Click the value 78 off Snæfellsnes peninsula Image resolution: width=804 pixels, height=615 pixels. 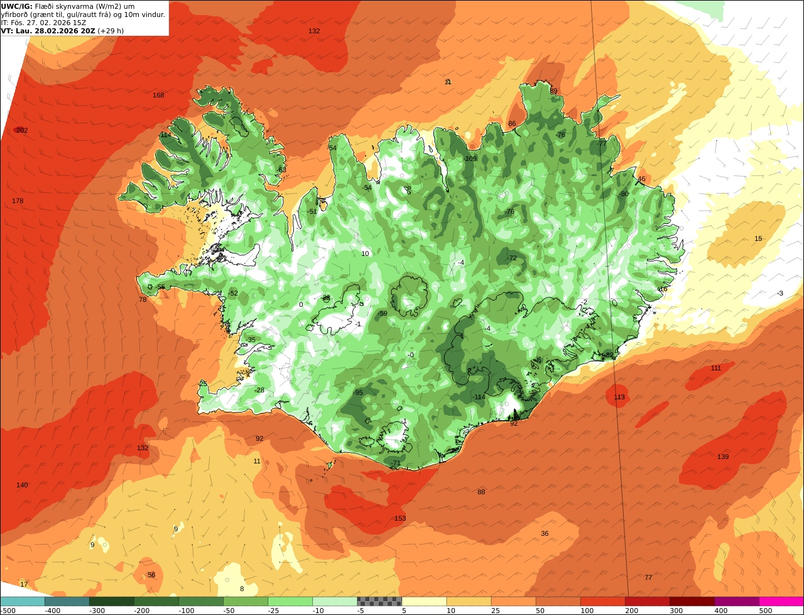pos(143,299)
